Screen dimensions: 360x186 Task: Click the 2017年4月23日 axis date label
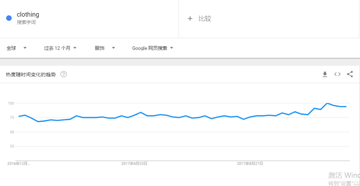coord(134,163)
